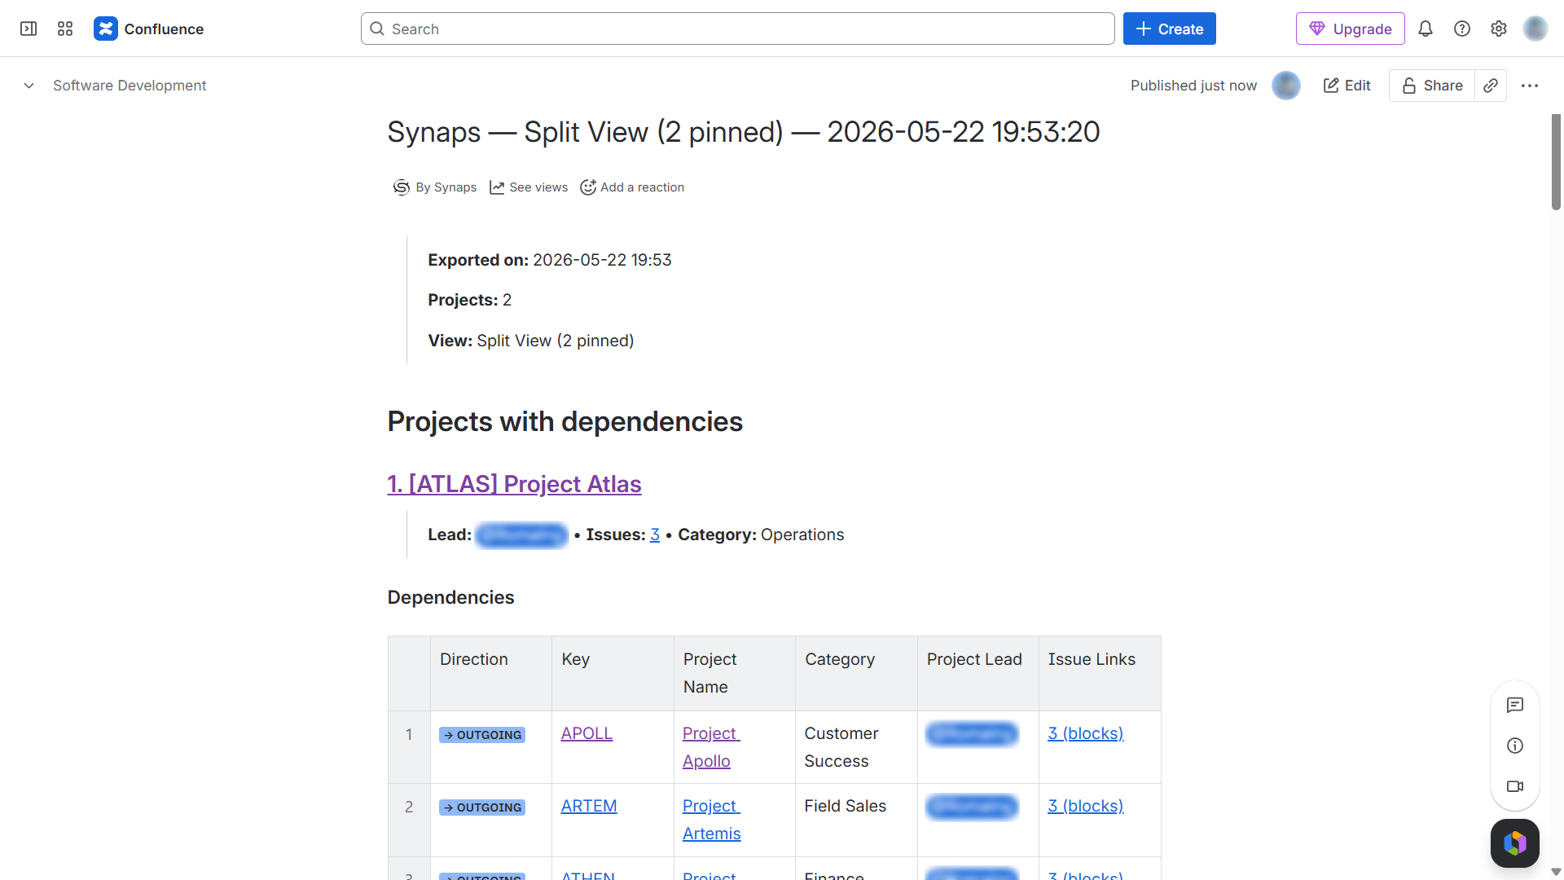
Task: Open the Project Artemis link
Action: click(x=711, y=820)
